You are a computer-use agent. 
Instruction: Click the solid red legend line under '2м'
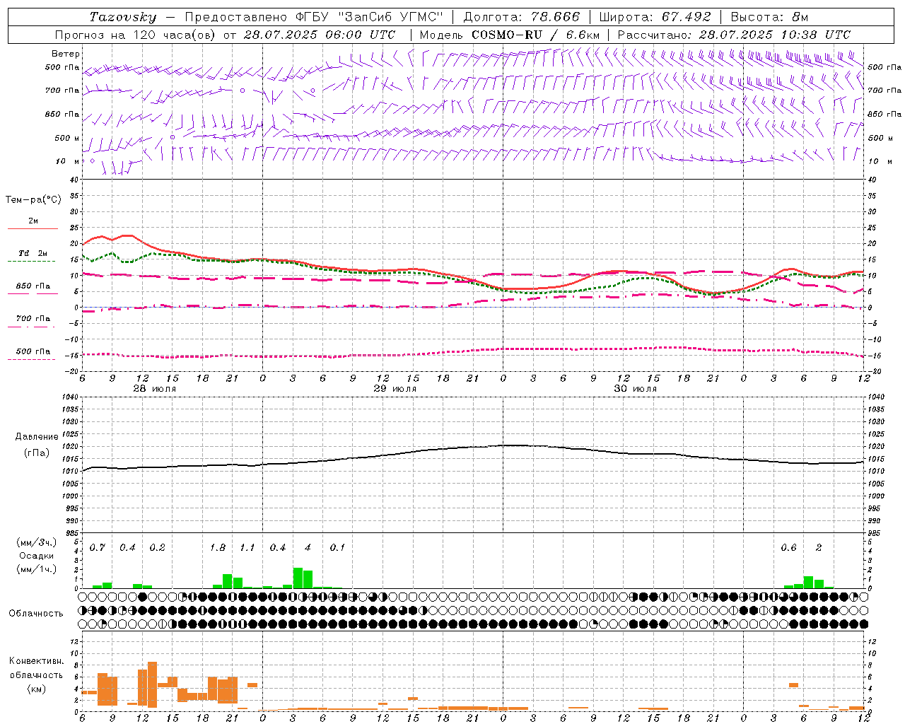click(x=33, y=228)
